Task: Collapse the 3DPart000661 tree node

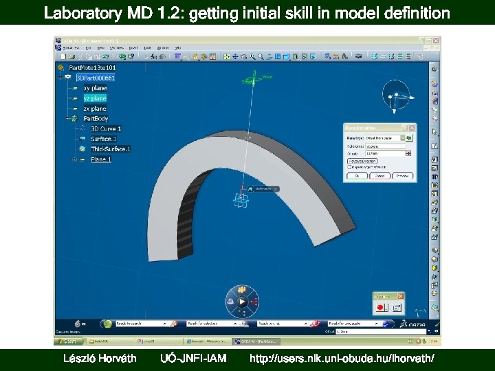Action: coord(60,77)
